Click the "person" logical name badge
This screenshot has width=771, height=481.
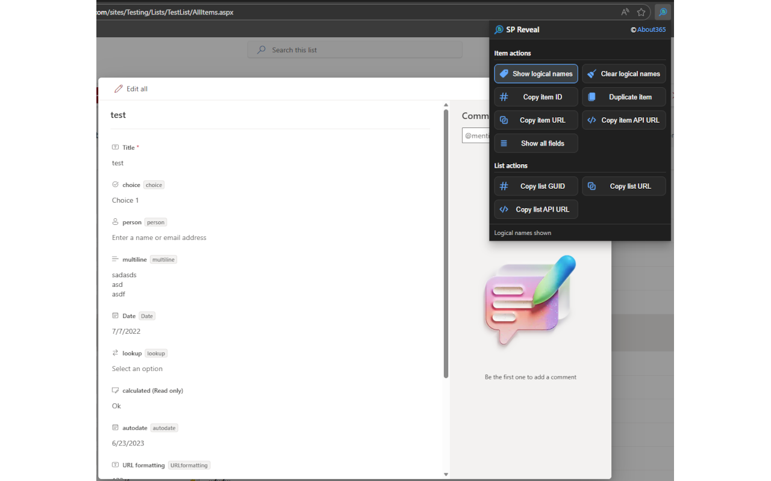pyautogui.click(x=156, y=222)
